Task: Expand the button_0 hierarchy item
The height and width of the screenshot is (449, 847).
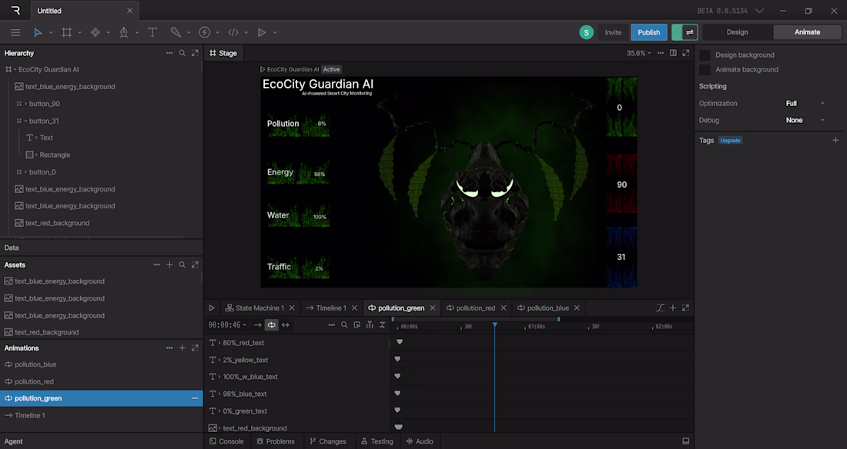Action: tap(25, 172)
